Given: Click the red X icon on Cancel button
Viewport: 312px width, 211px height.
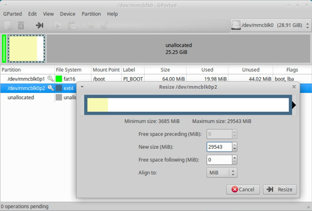Looking at the screenshot, I should tap(235, 189).
